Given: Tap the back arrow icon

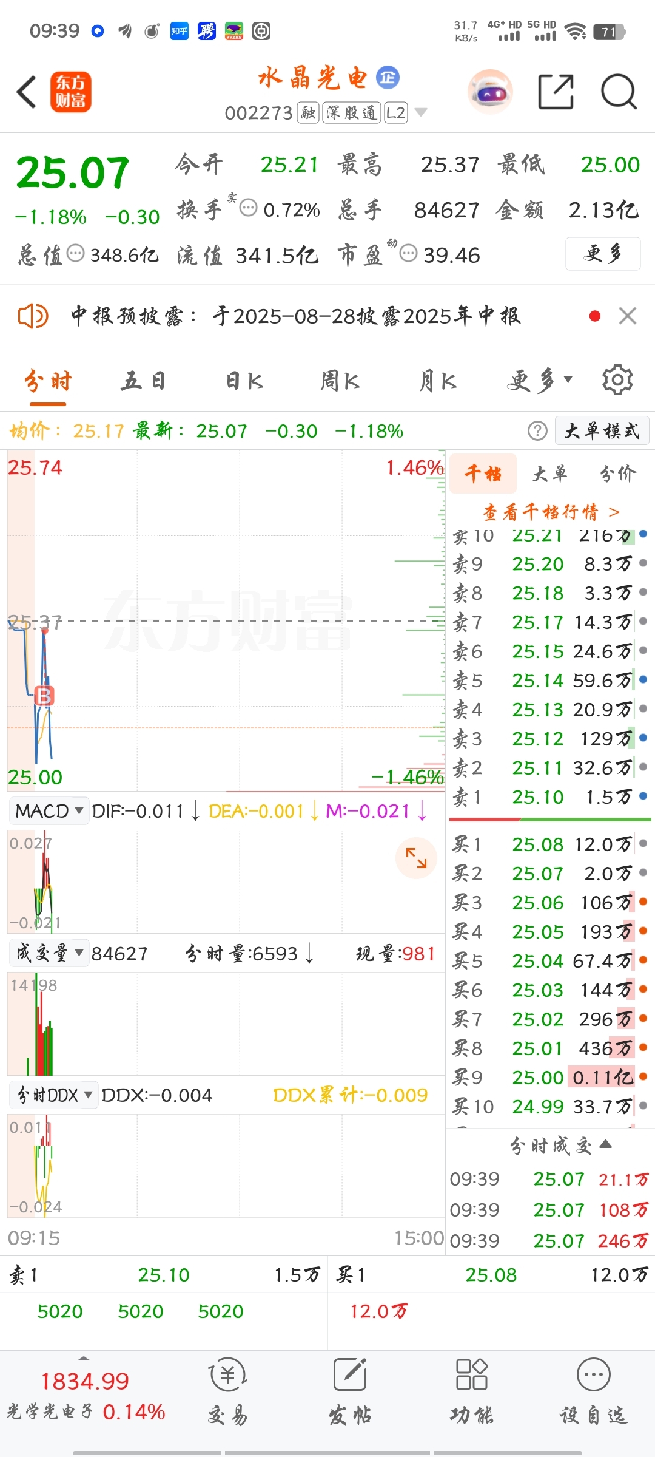Looking at the screenshot, I should pos(27,92).
